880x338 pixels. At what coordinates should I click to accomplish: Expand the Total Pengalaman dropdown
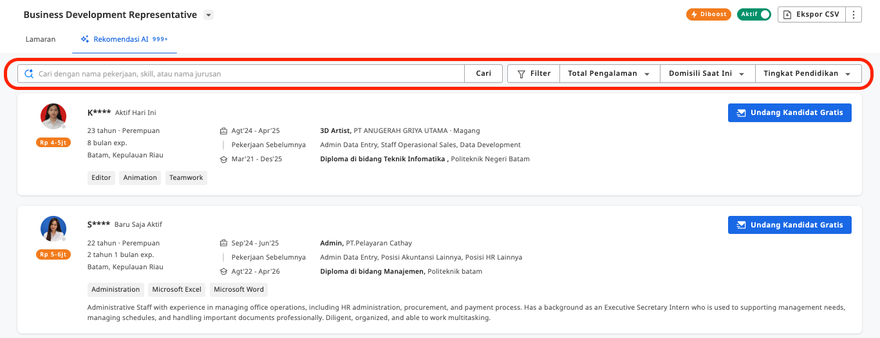tap(610, 74)
